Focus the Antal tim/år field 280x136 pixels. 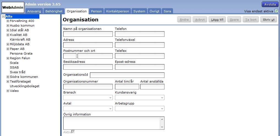[127, 87]
